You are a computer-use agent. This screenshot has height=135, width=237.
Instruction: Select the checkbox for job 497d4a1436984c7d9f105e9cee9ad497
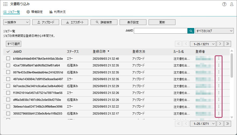coord(8,79)
